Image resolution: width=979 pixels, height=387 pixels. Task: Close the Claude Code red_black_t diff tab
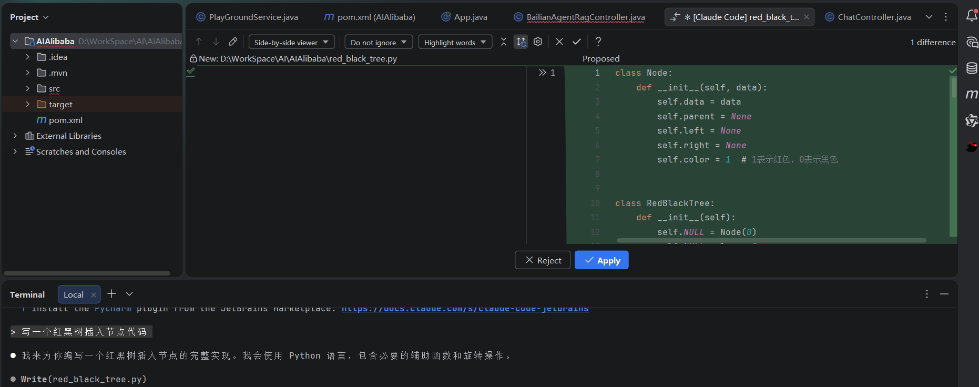pos(807,17)
